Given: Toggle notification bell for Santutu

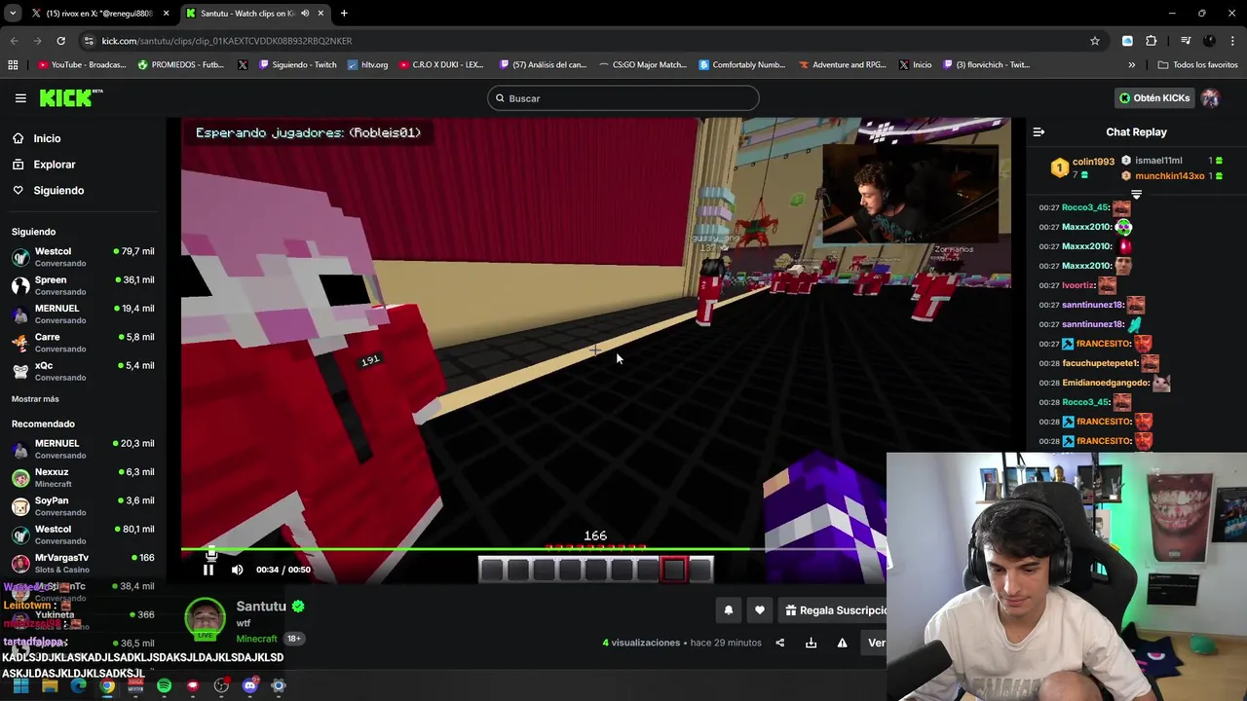Looking at the screenshot, I should pyautogui.click(x=728, y=610).
